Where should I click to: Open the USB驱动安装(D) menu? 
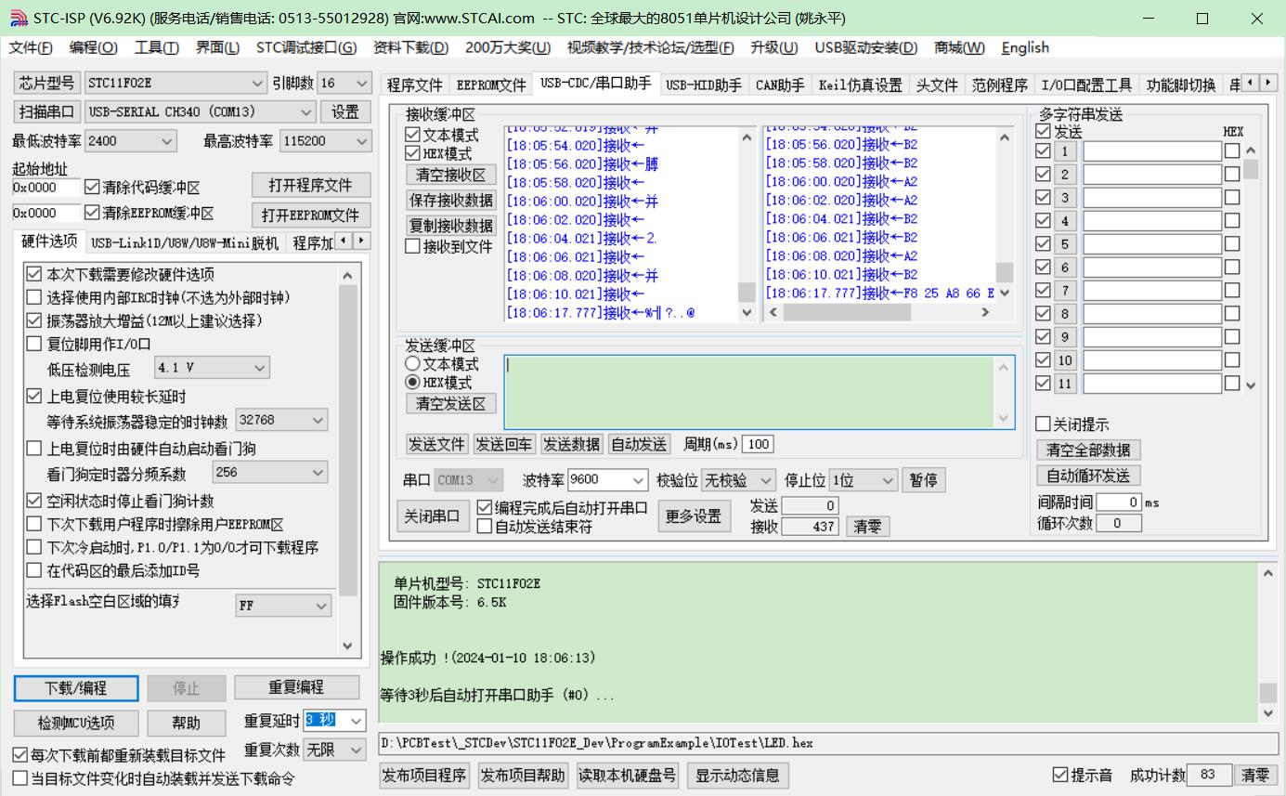(865, 47)
